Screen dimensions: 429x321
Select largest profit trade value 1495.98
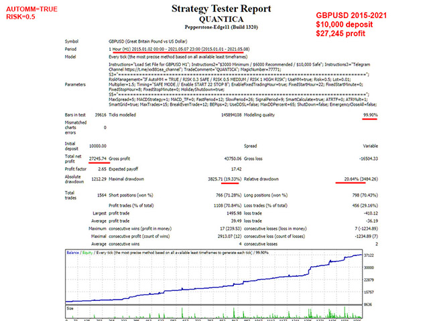point(234,213)
